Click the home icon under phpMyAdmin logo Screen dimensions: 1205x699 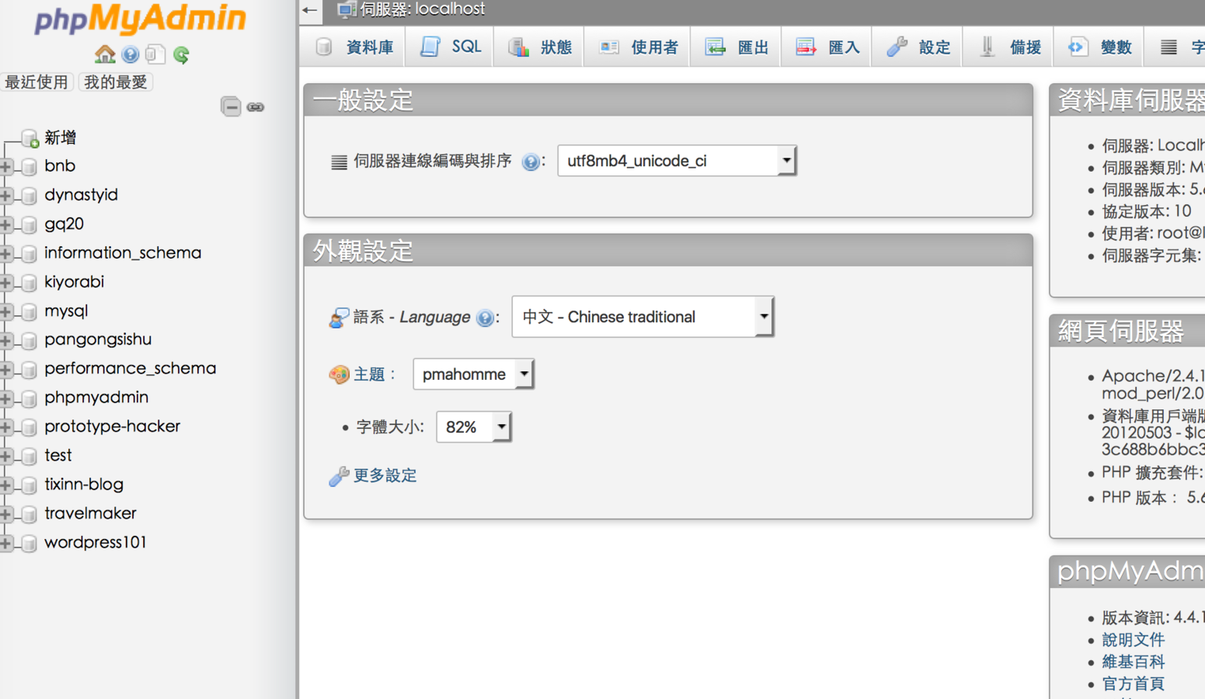tap(105, 54)
